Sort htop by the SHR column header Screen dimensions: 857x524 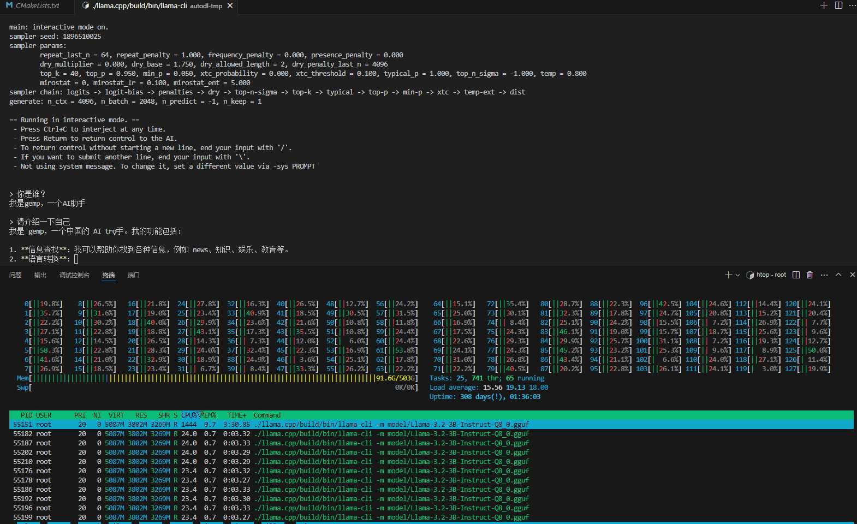[164, 415]
